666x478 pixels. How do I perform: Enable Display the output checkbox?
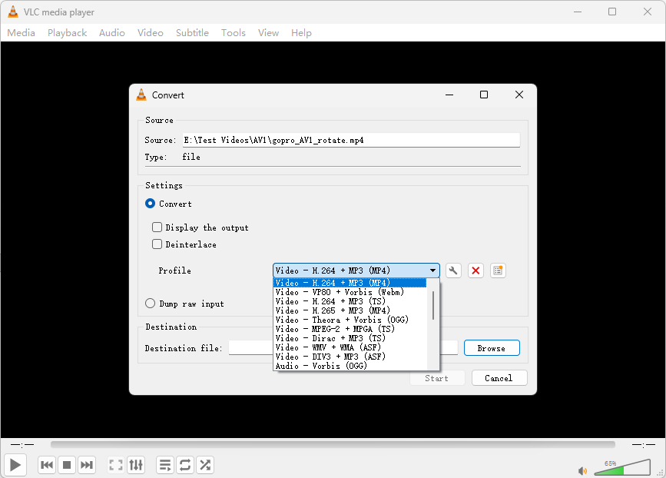point(157,227)
